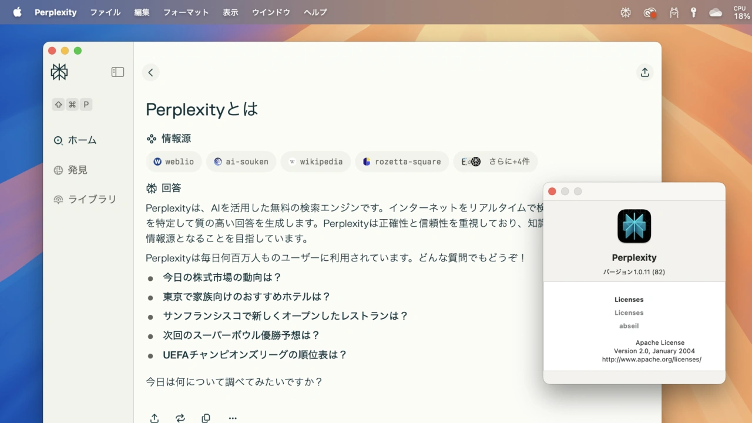Click the share icon below the answer
752x423 pixels.
(x=154, y=418)
